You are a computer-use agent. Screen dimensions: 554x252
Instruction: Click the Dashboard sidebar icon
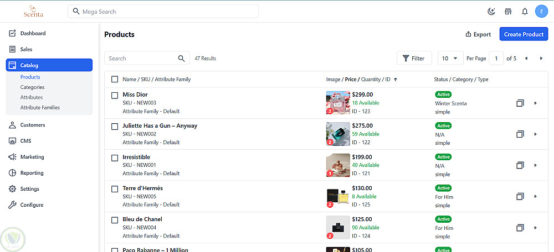(12, 34)
